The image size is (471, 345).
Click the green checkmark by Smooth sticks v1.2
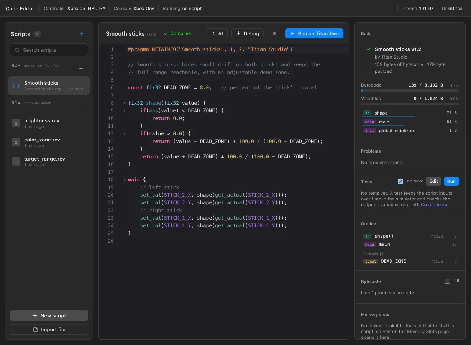point(369,49)
